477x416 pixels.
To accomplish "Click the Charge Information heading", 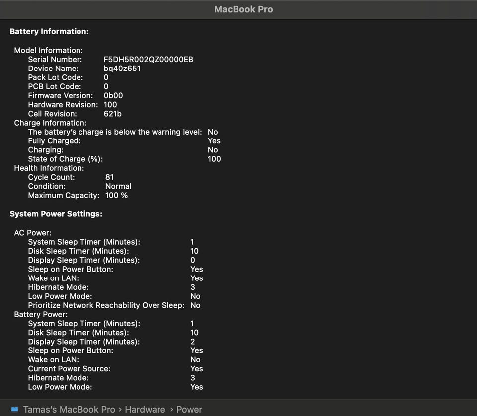I will click(50, 123).
